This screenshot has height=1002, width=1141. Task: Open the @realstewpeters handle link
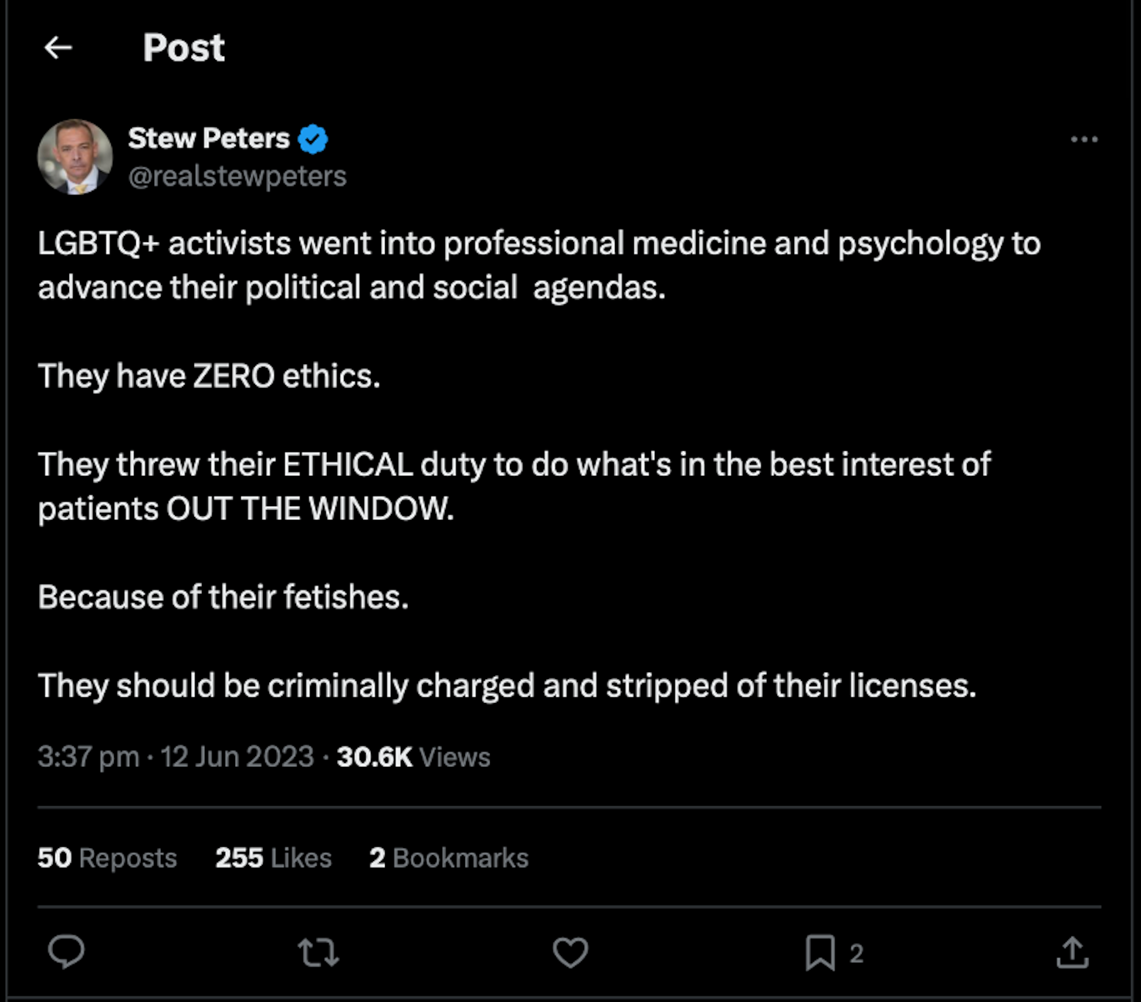pyautogui.click(x=237, y=176)
